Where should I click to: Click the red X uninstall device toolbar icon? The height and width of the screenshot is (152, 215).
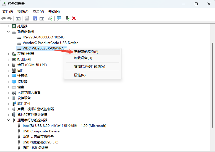tap(74, 18)
